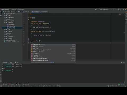Switch to the active middle editor tab

[x=36, y=12]
